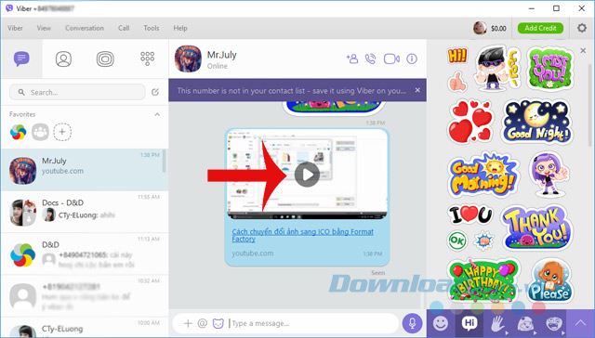Send the fist bump sticker
Image resolution: width=595 pixels, height=338 pixels.
(x=484, y=240)
